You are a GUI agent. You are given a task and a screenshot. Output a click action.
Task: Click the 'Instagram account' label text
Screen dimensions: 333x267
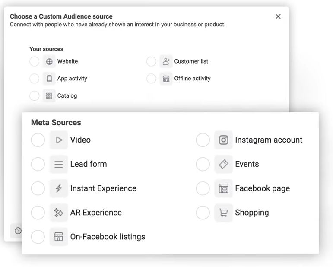coord(269,140)
